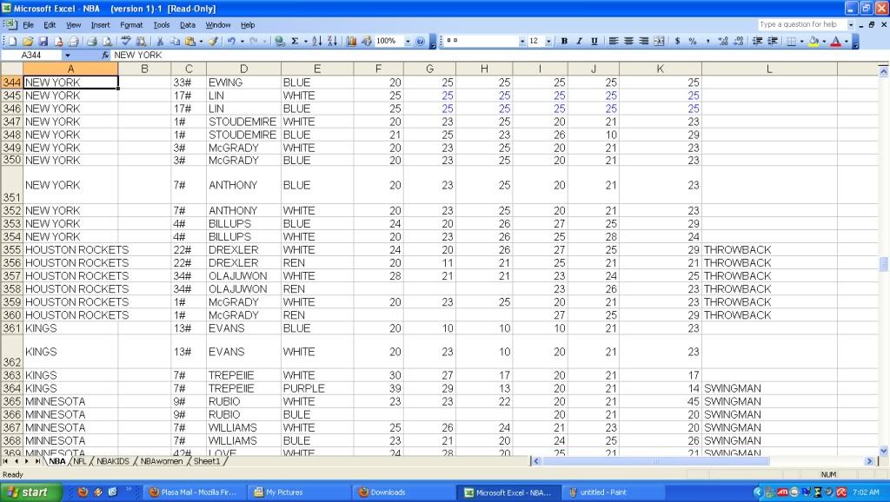This screenshot has width=890, height=502.
Task: Select column E header
Action: [316, 69]
